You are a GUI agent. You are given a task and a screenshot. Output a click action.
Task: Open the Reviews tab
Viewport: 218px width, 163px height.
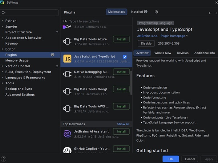pos(183,53)
